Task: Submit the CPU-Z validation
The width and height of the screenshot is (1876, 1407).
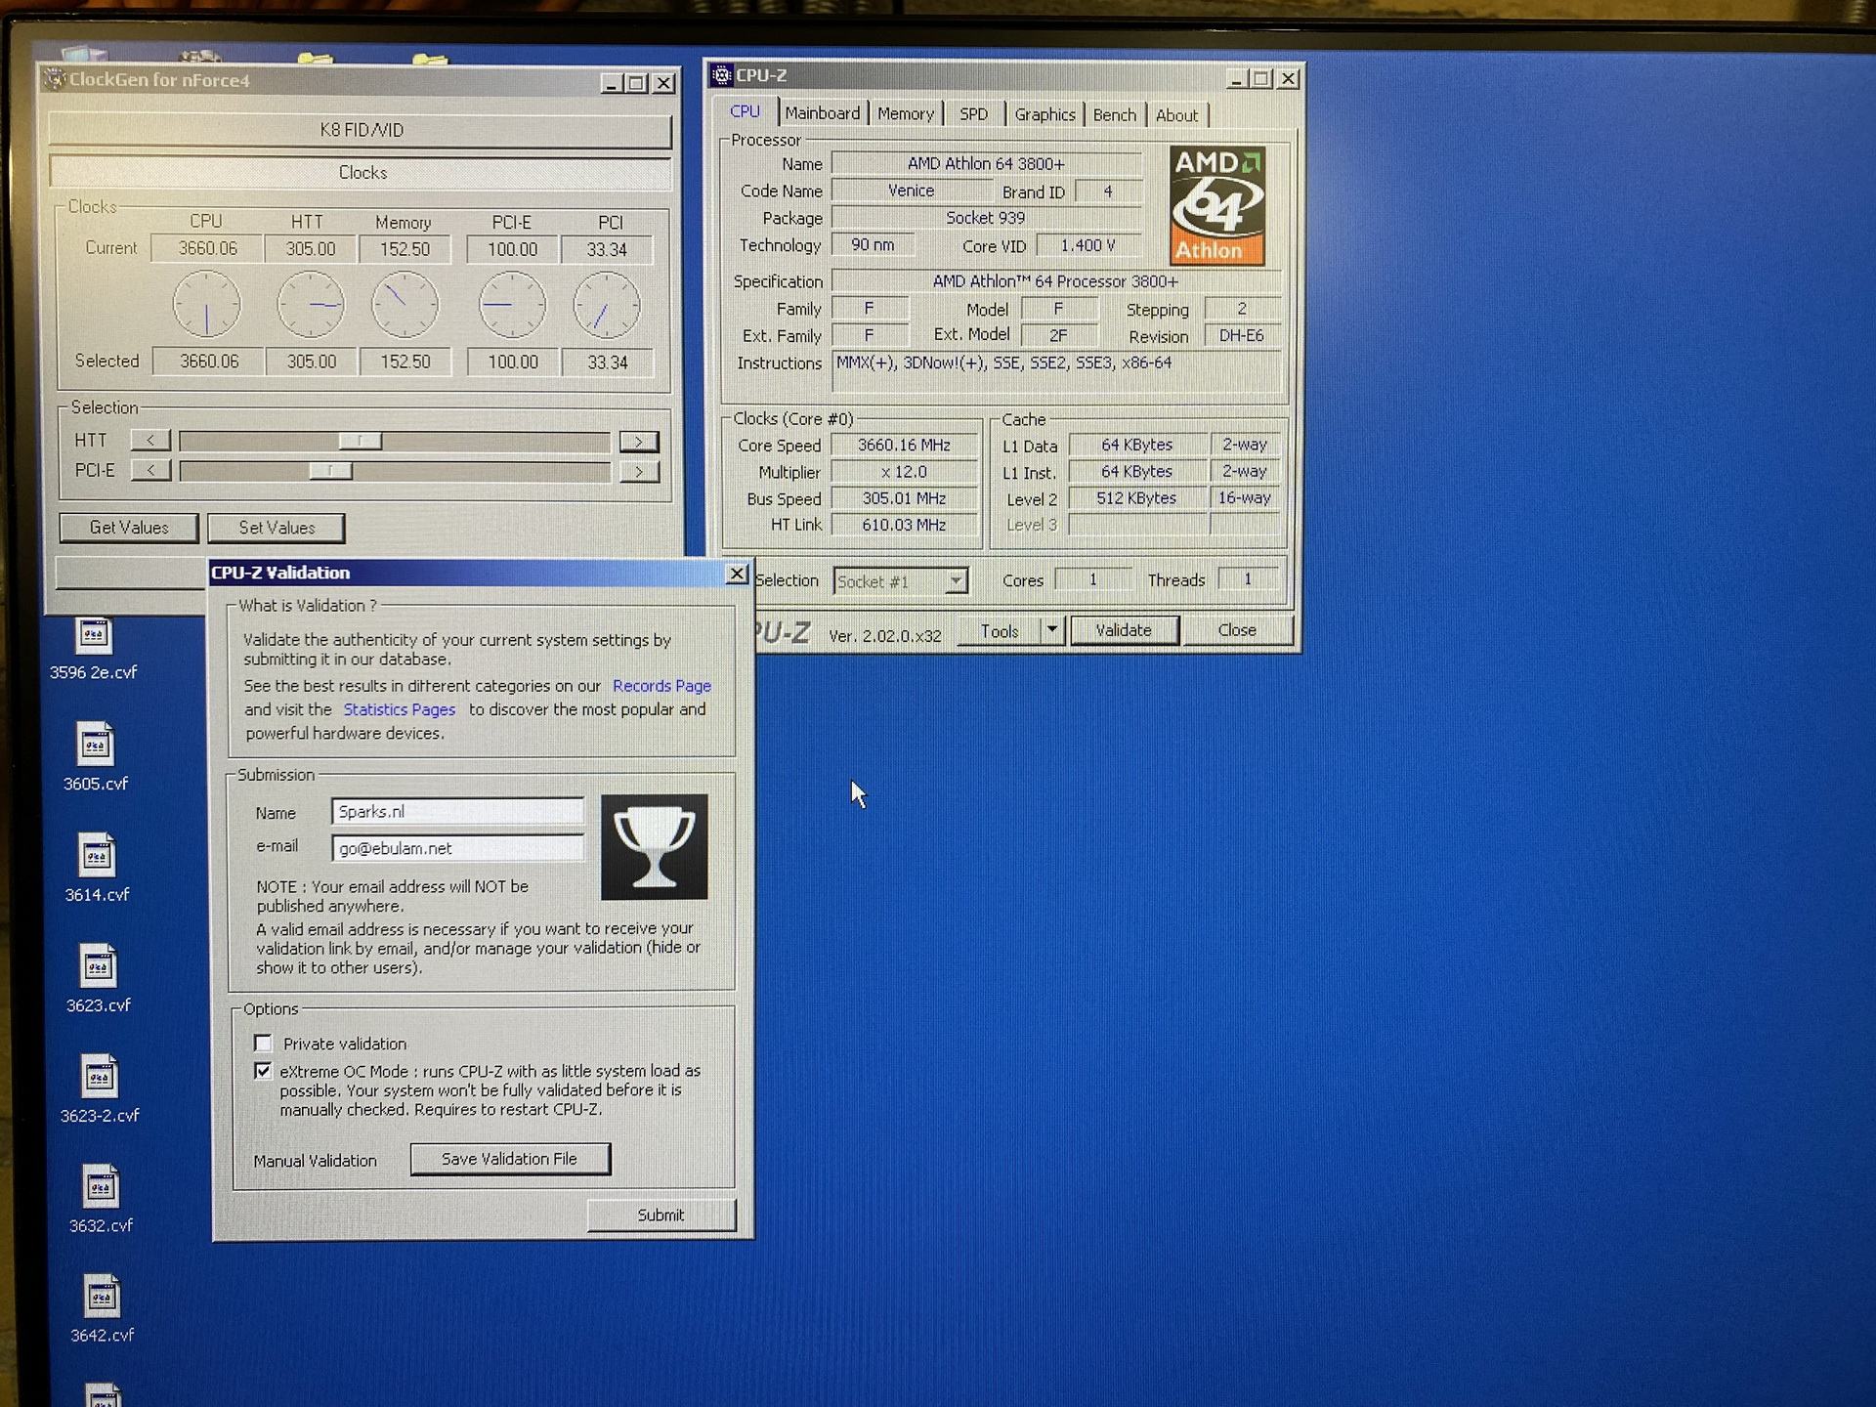Action: tap(661, 1215)
